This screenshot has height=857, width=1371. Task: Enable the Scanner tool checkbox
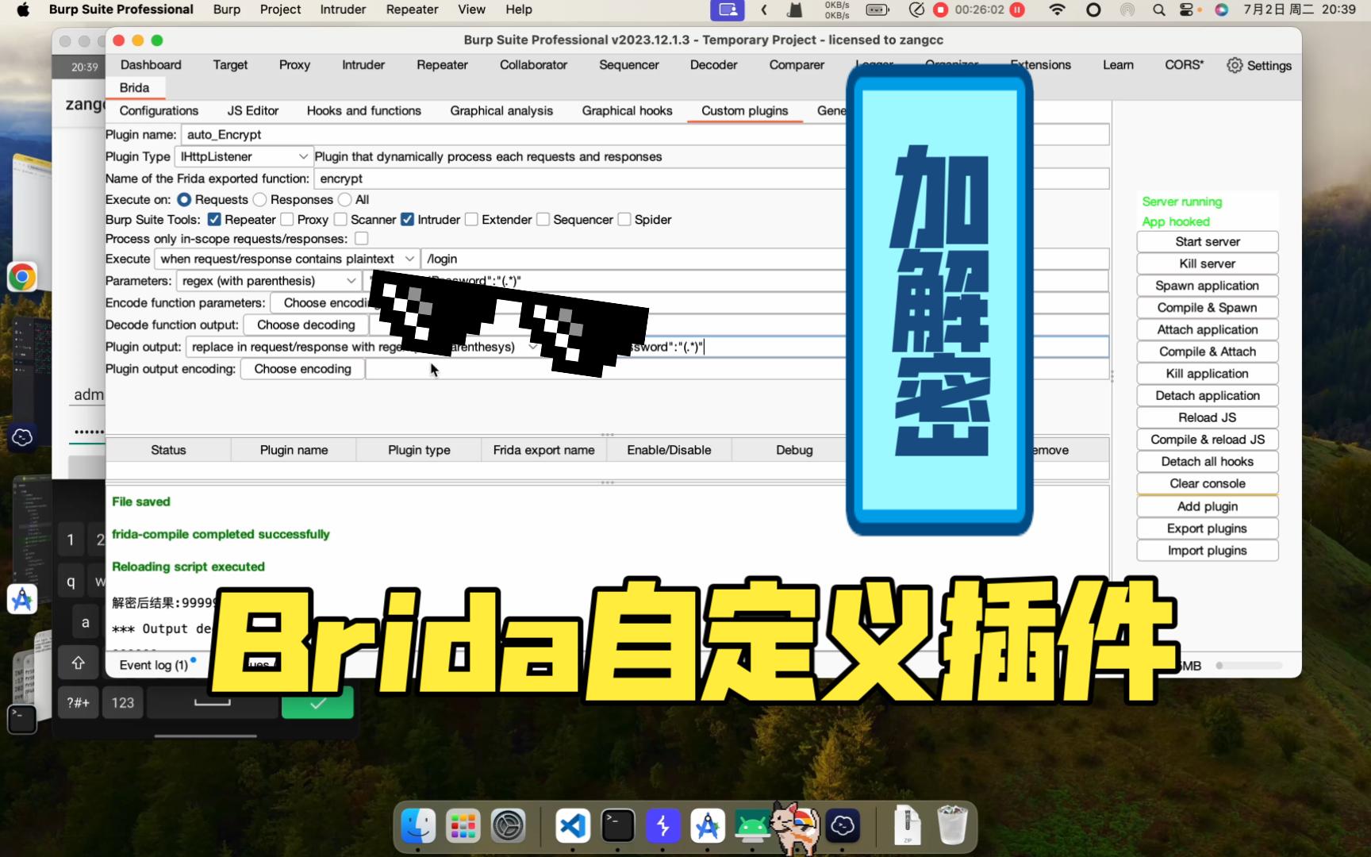pos(340,220)
